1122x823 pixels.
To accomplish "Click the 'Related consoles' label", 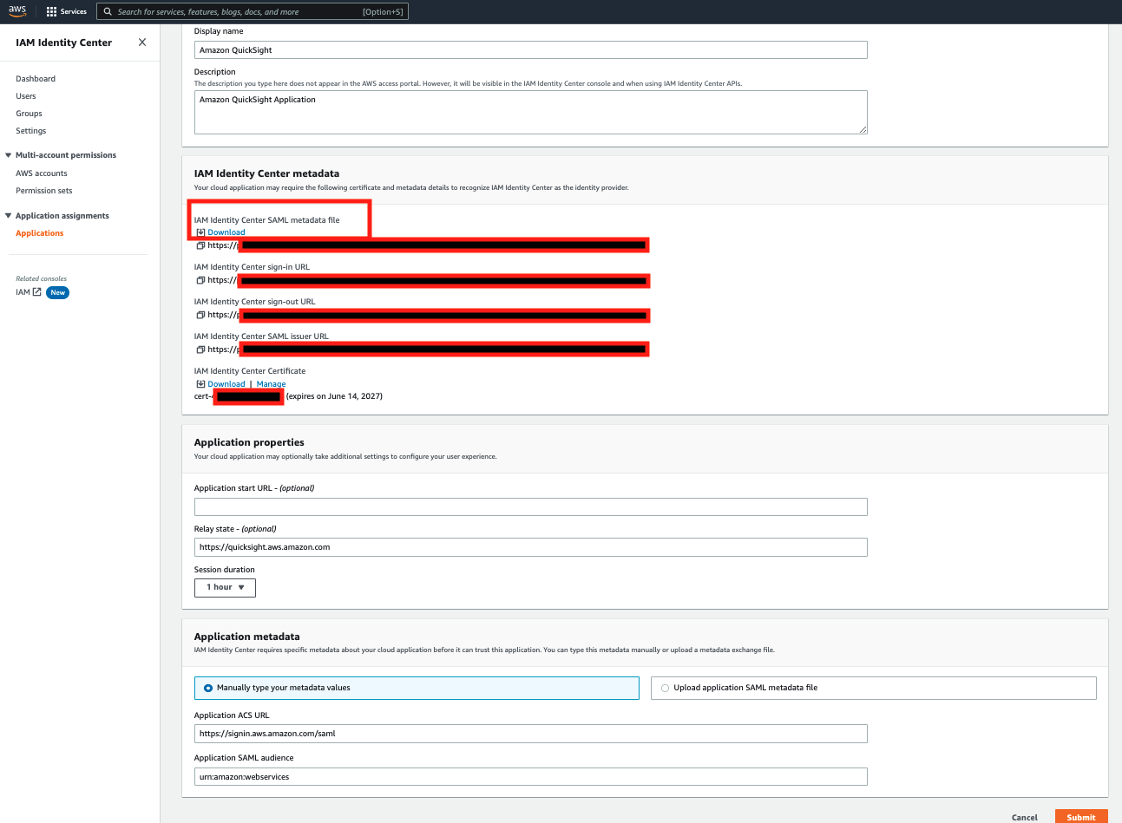I will point(41,278).
